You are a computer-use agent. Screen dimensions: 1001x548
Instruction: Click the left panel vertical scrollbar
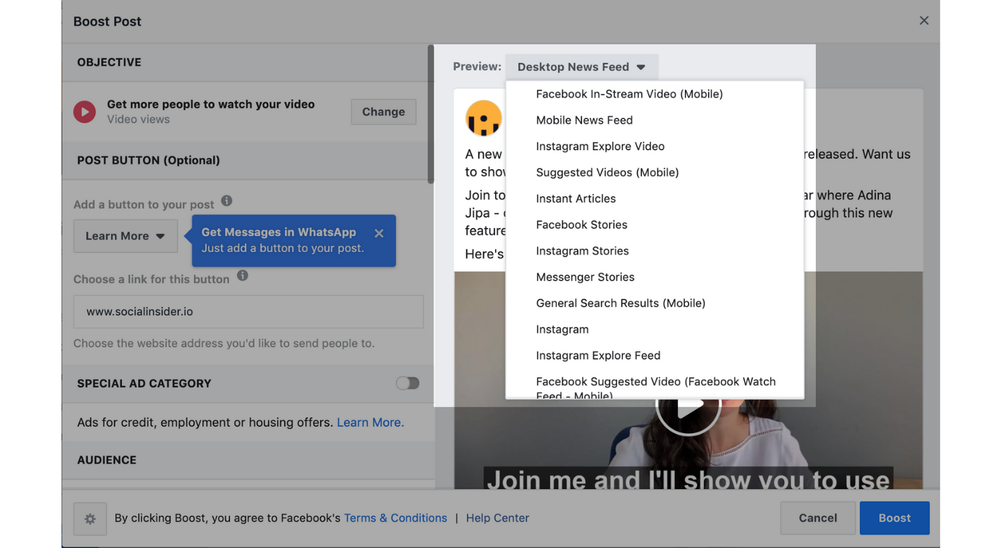431,114
